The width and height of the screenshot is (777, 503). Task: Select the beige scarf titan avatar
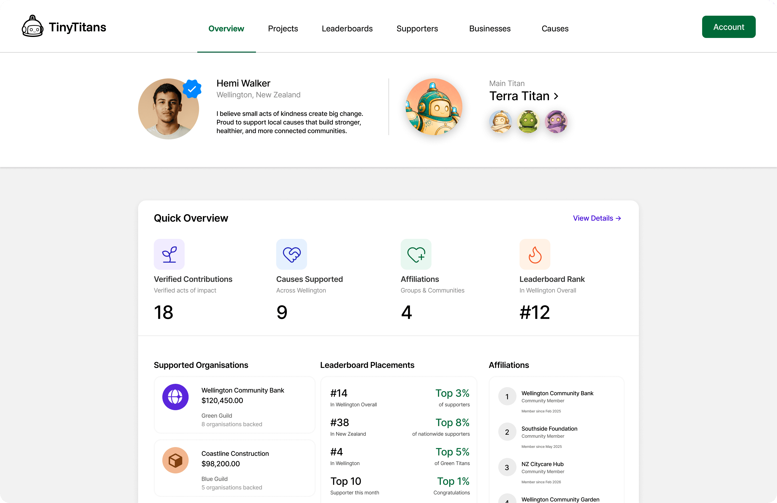[501, 121]
